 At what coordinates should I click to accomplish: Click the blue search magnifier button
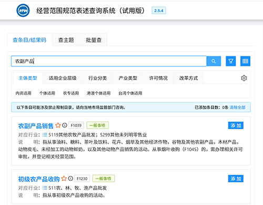[x=214, y=61]
